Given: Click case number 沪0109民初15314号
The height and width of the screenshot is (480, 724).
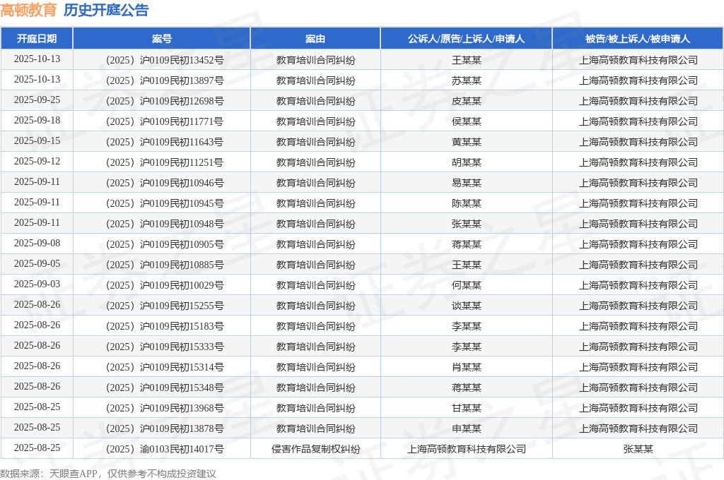Looking at the screenshot, I should click(182, 367).
